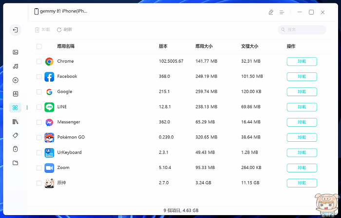Click the Messenger app icon
Image resolution: width=341 pixels, height=218 pixels.
(49, 122)
